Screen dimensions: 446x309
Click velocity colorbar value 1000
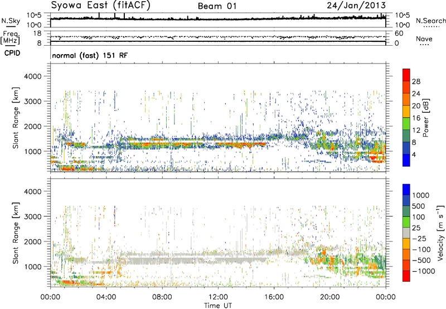421,195
